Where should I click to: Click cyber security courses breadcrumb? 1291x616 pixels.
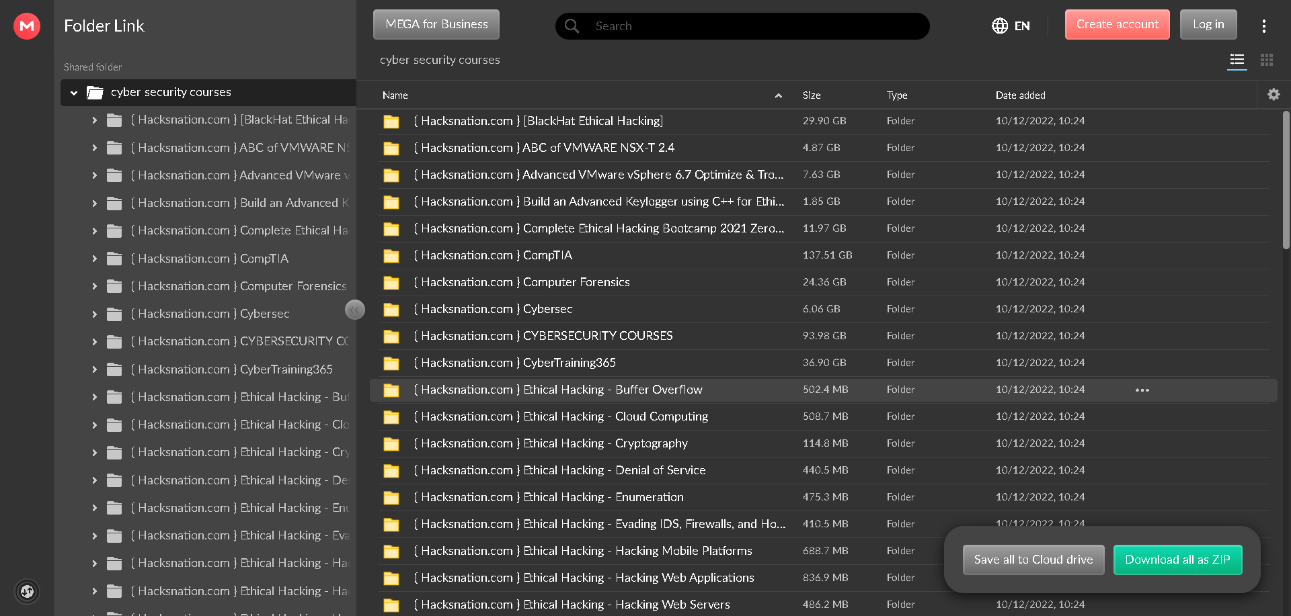tap(440, 60)
